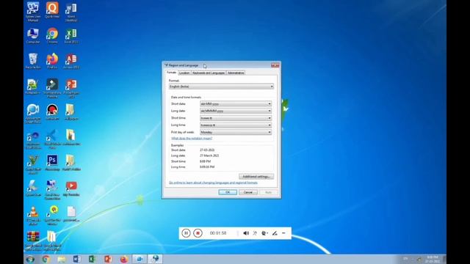Screen dimensions: 470x264
Task: Open the Firefox desktop shortcut
Action: coord(52,61)
